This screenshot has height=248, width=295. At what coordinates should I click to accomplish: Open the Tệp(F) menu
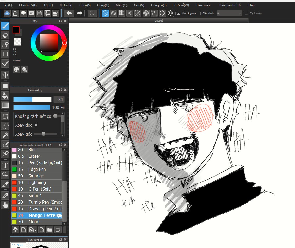8,5
